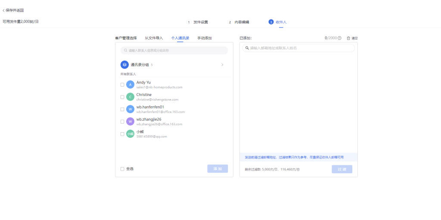Tick the checkbox for Andy Yu
The width and height of the screenshot is (441, 220).
[x=122, y=85]
